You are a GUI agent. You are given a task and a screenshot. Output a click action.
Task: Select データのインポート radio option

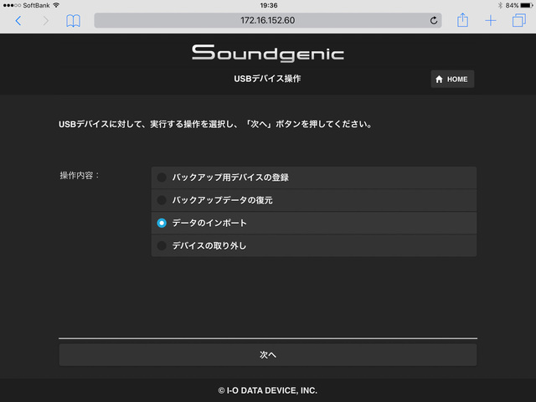click(314, 223)
